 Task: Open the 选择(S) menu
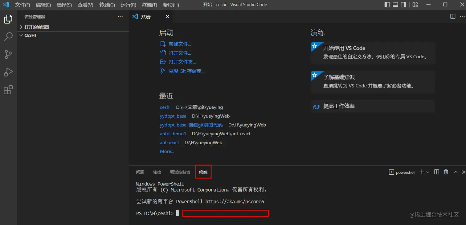pyautogui.click(x=64, y=5)
